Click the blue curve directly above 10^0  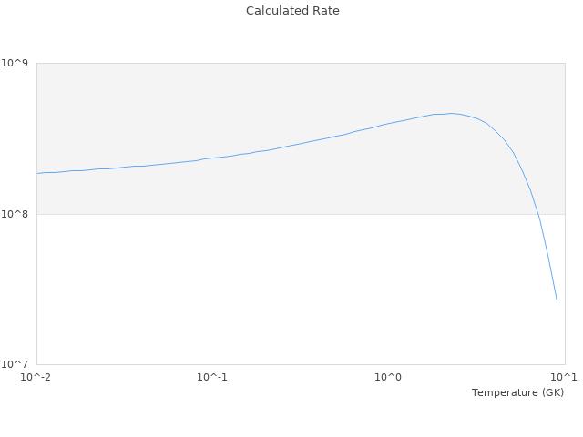pyautogui.click(x=389, y=123)
